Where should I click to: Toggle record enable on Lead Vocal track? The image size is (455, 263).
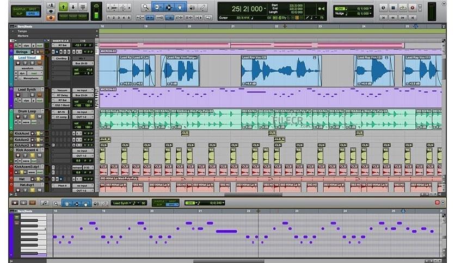click(x=18, y=63)
